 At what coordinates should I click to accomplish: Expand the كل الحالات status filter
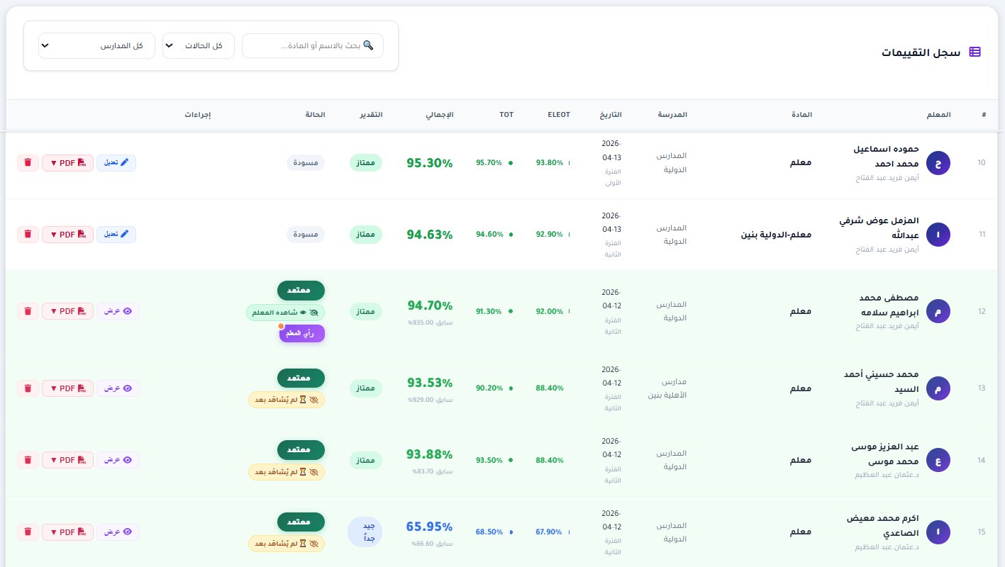pyautogui.click(x=199, y=46)
